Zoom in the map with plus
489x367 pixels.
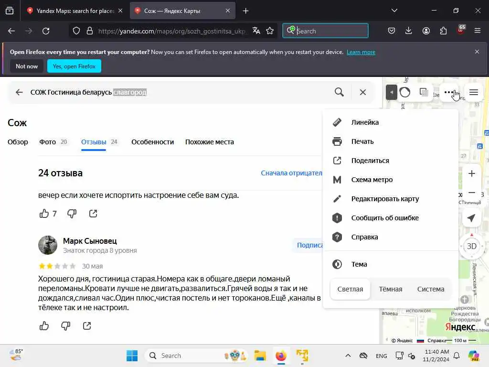click(471, 173)
